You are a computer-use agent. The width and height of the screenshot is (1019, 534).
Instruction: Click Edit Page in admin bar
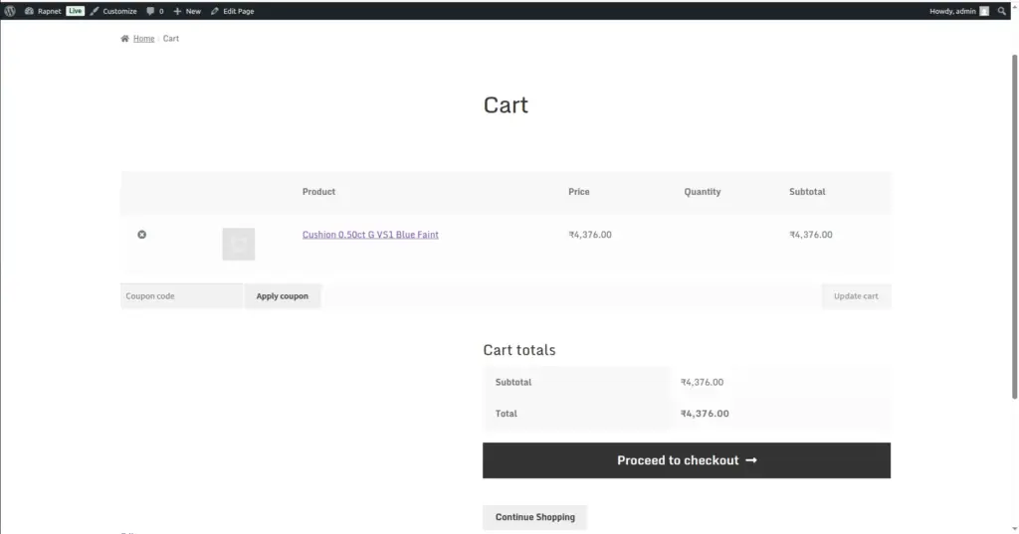(233, 11)
